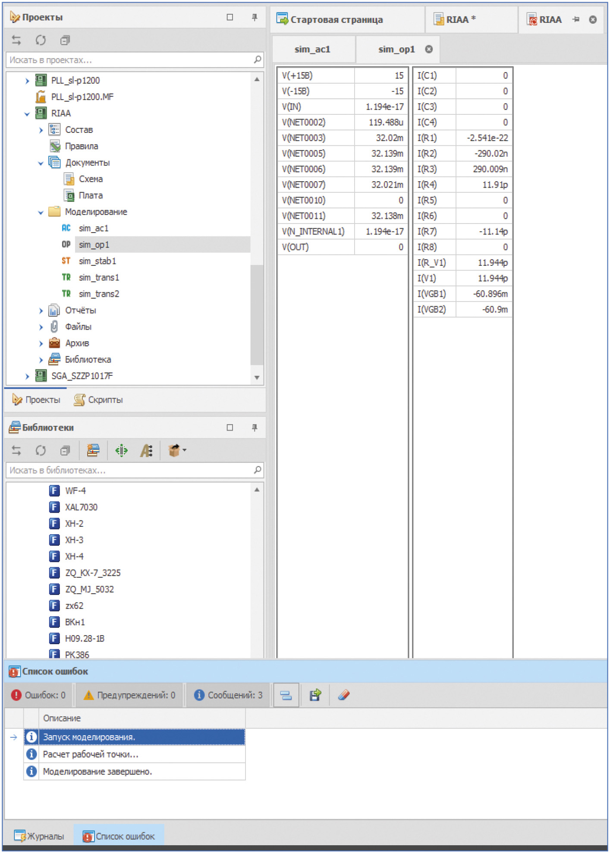Image resolution: width=610 pixels, height=853 pixels.
Task: Expand the Отчёты tree node
Action: (x=41, y=311)
